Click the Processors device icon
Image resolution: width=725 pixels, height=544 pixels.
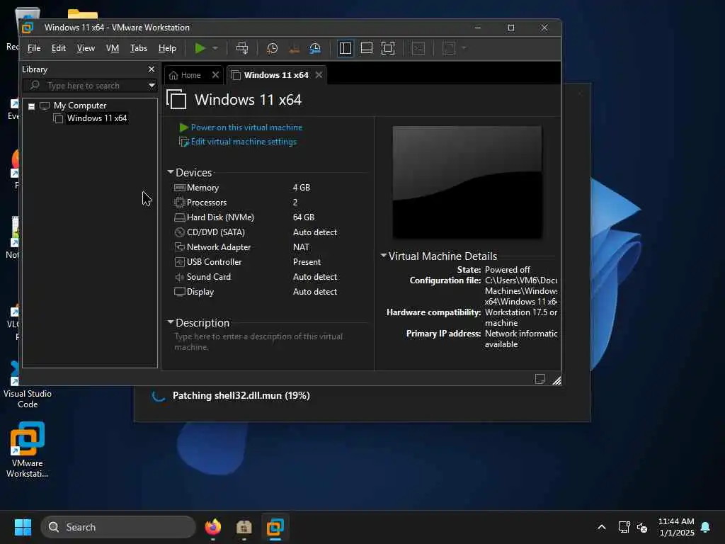tap(179, 202)
